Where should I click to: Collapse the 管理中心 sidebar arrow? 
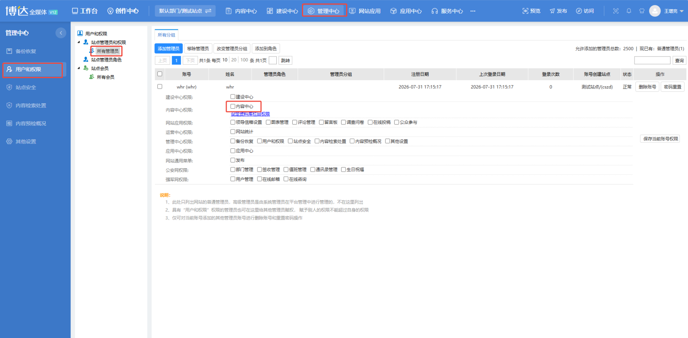(x=61, y=33)
